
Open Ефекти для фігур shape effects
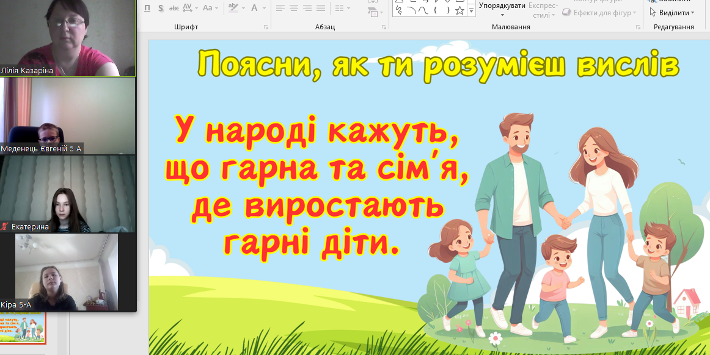pyautogui.click(x=599, y=13)
